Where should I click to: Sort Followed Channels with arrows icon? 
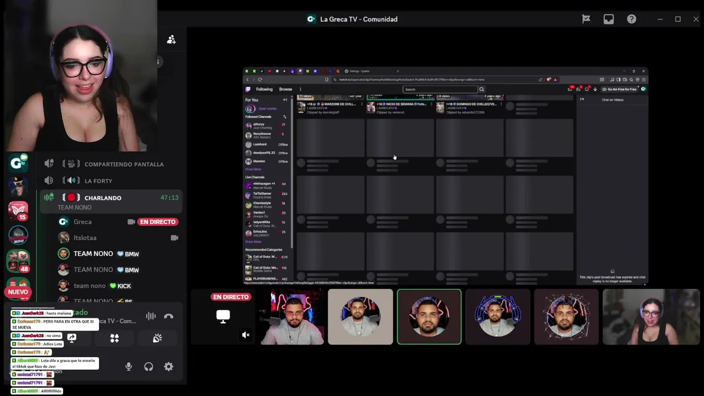point(284,117)
